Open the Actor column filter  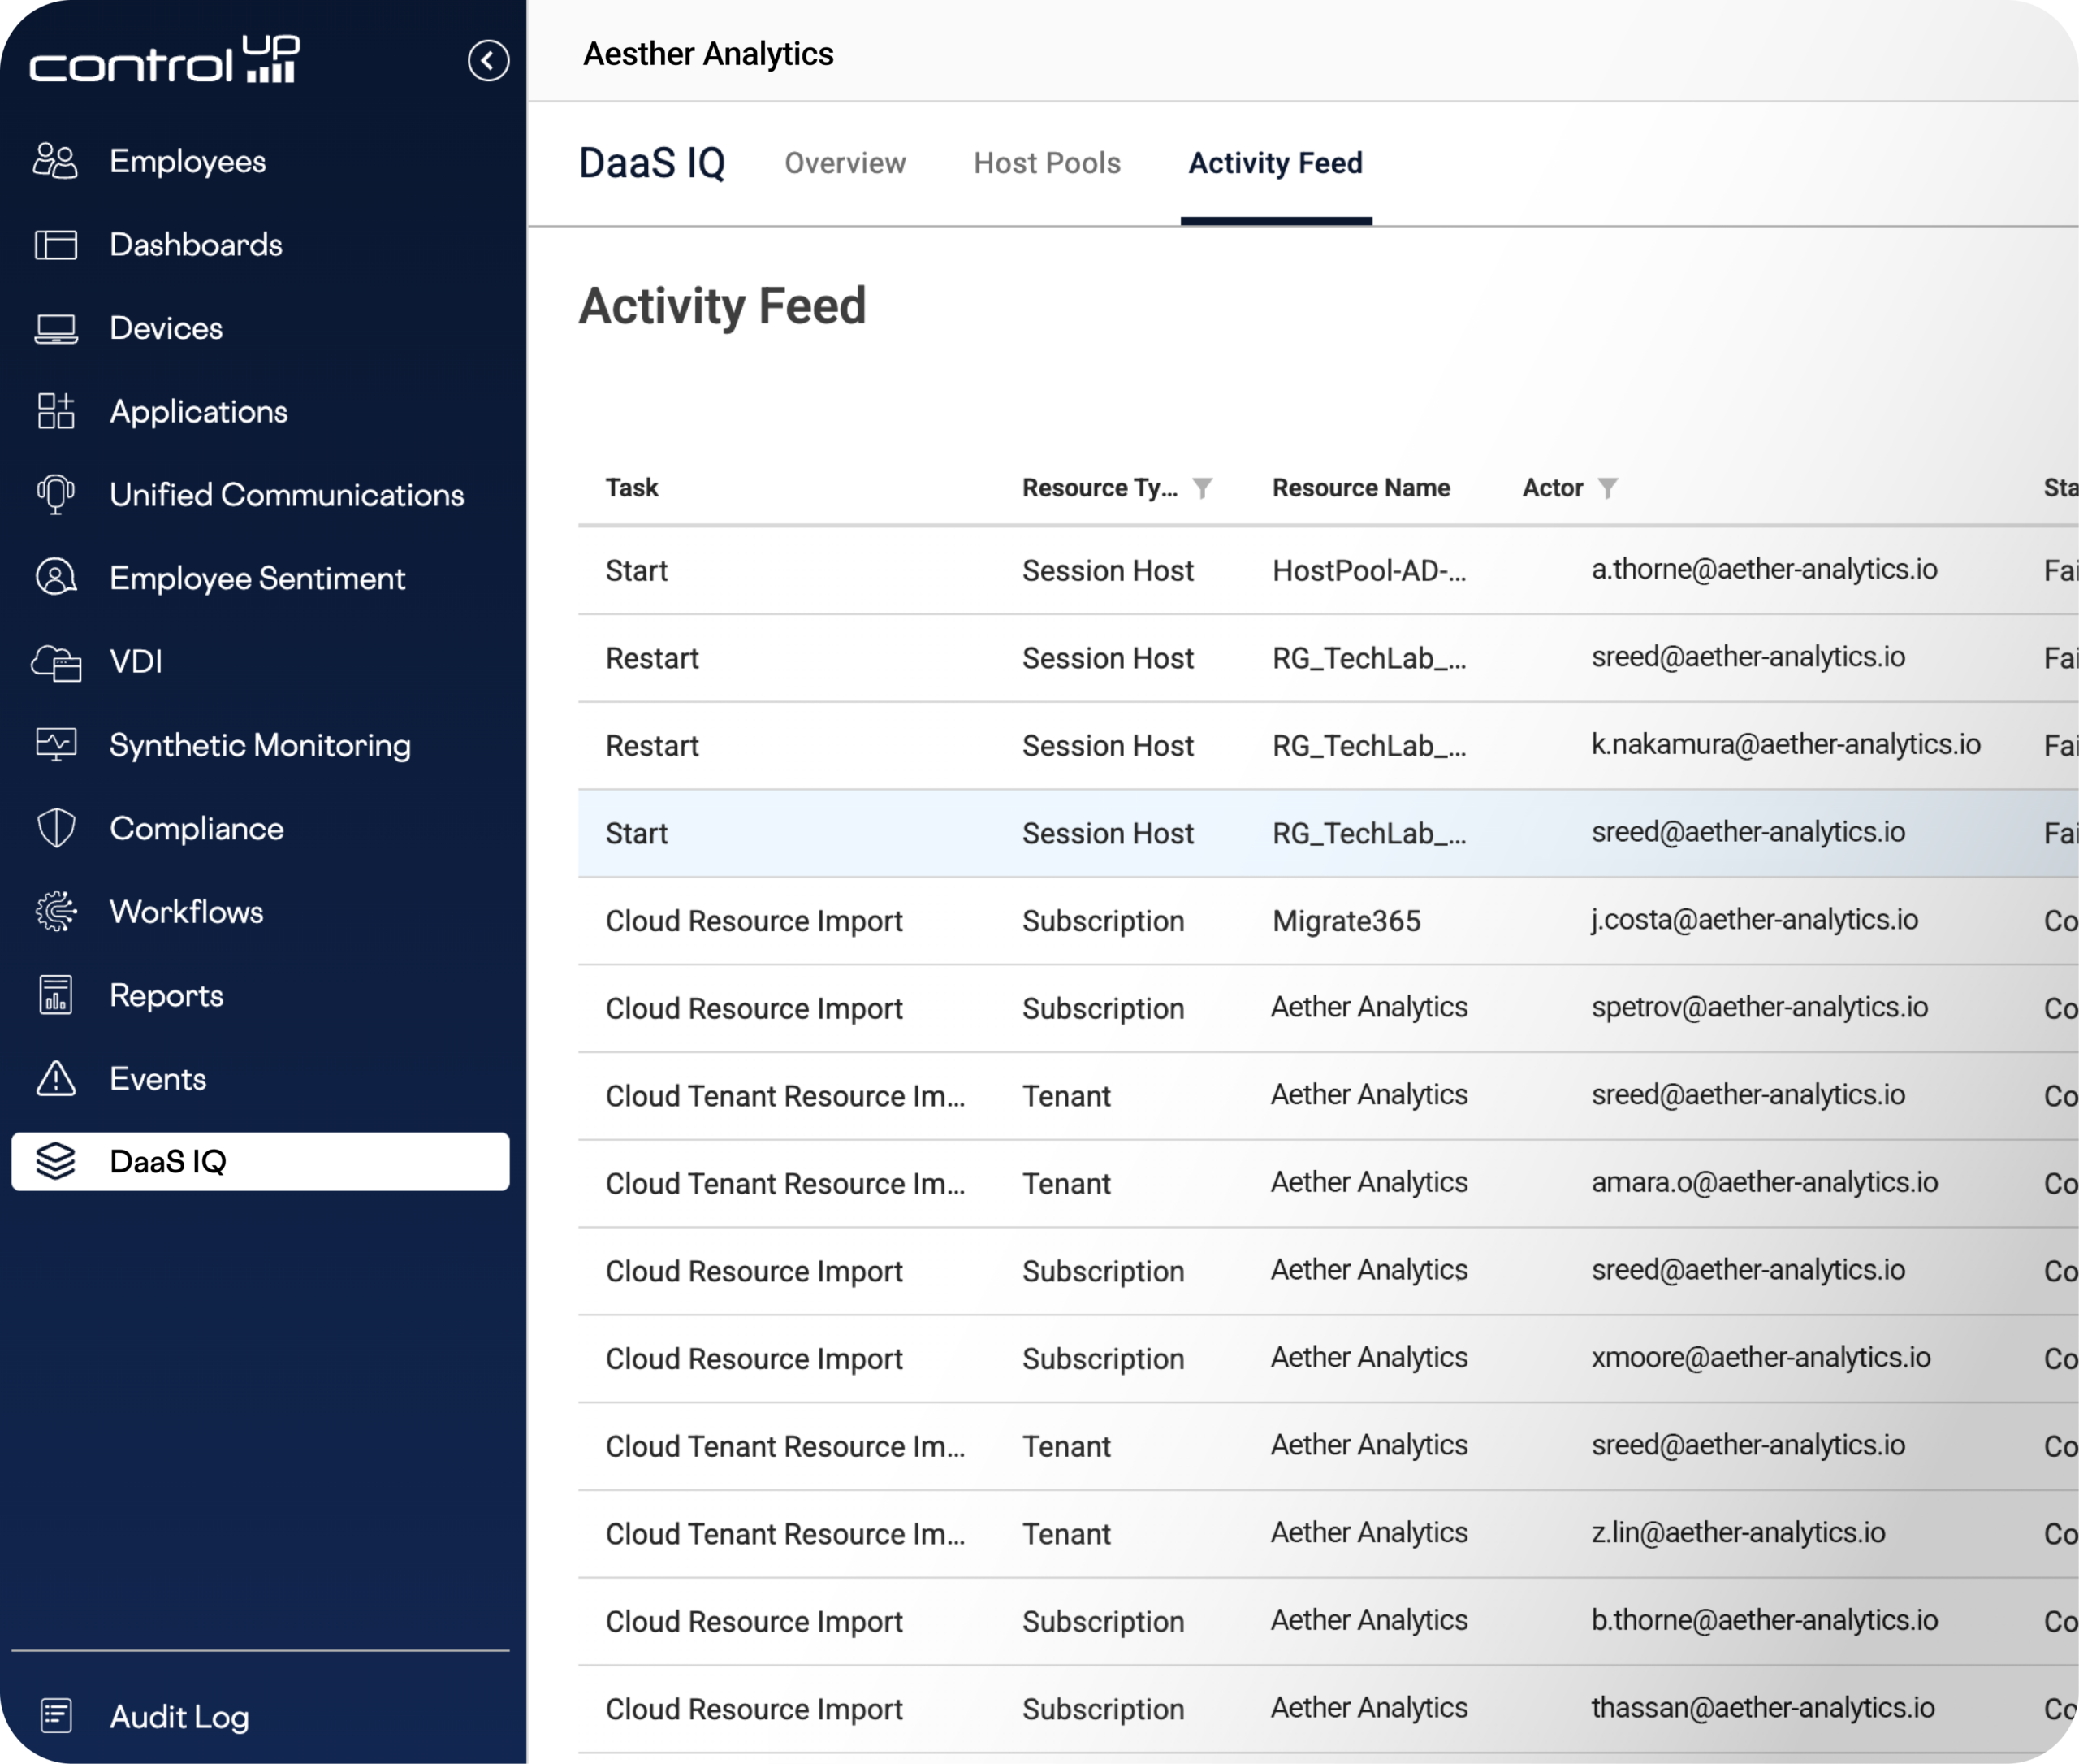click(1607, 488)
